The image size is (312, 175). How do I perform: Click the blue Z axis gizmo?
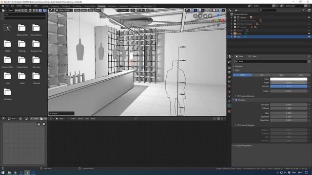tap(218, 15)
